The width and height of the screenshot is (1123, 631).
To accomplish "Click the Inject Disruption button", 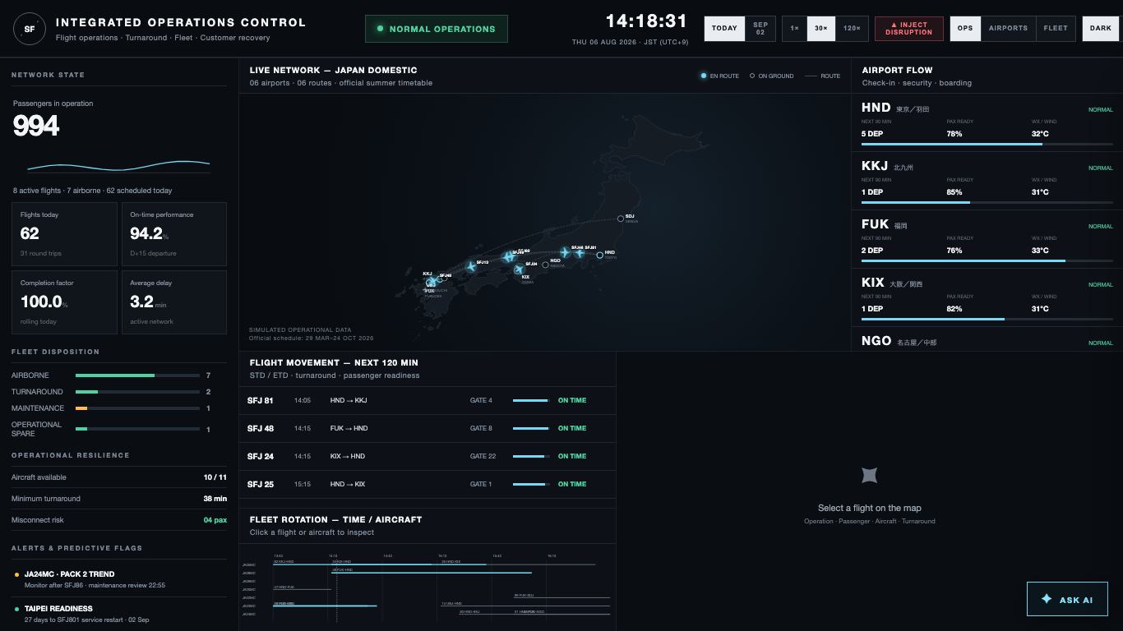I will (909, 29).
